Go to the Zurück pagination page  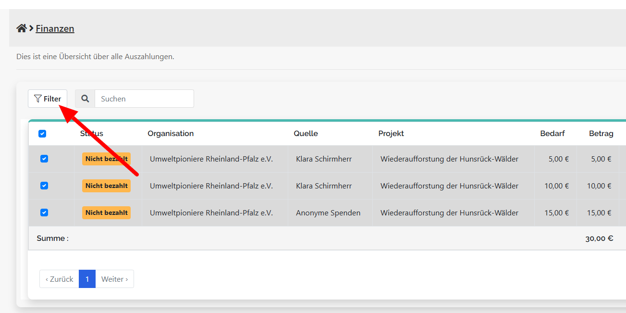60,279
